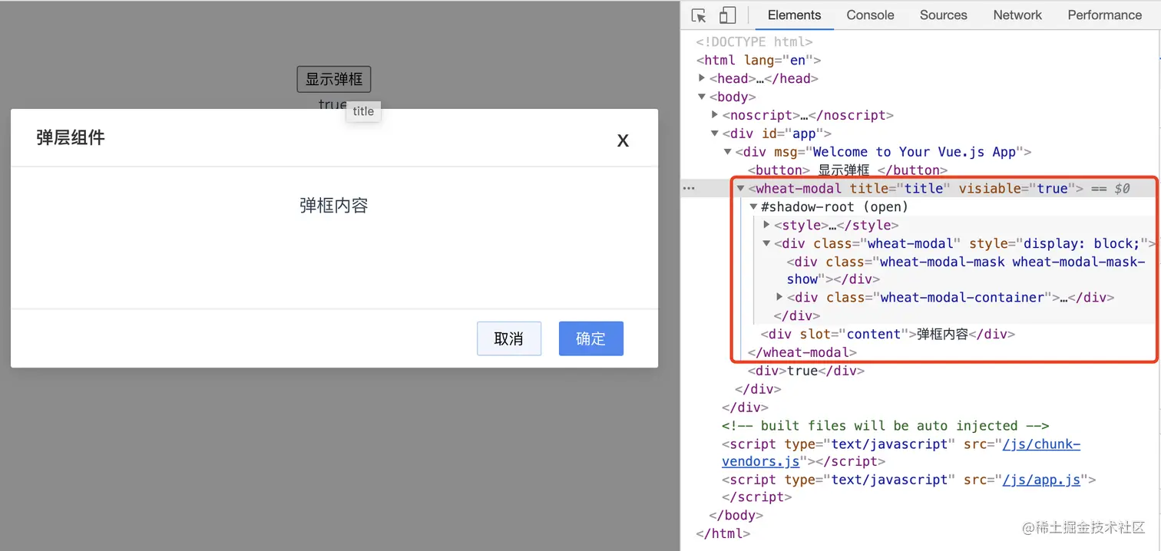Activate the inspect element picker icon

tap(699, 15)
